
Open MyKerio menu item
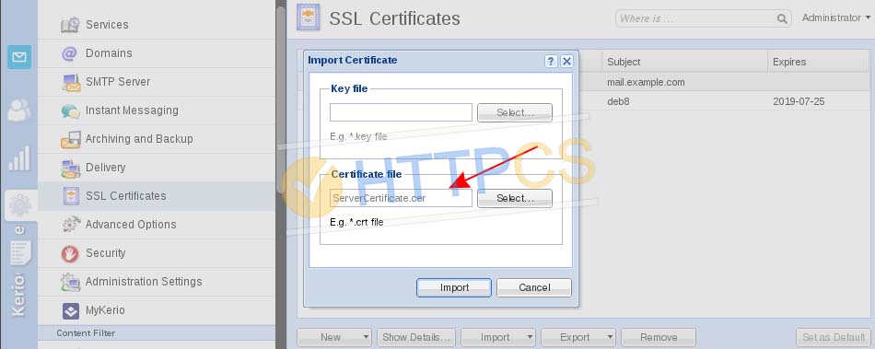105,310
